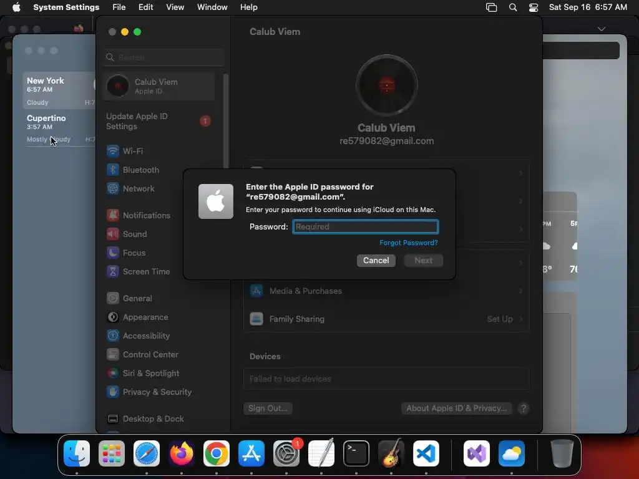Launch Visual Studio Code from Dock
Image resolution: width=639 pixels, height=479 pixels.
click(426, 453)
